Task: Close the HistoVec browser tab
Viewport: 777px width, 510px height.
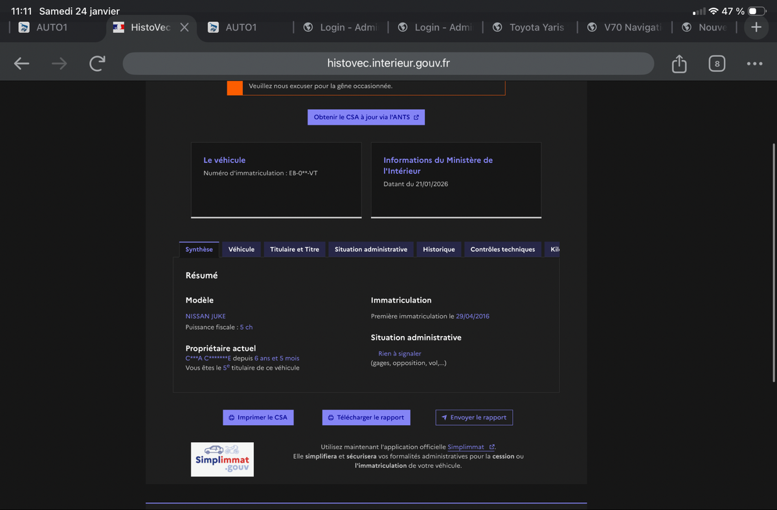Action: tap(185, 27)
